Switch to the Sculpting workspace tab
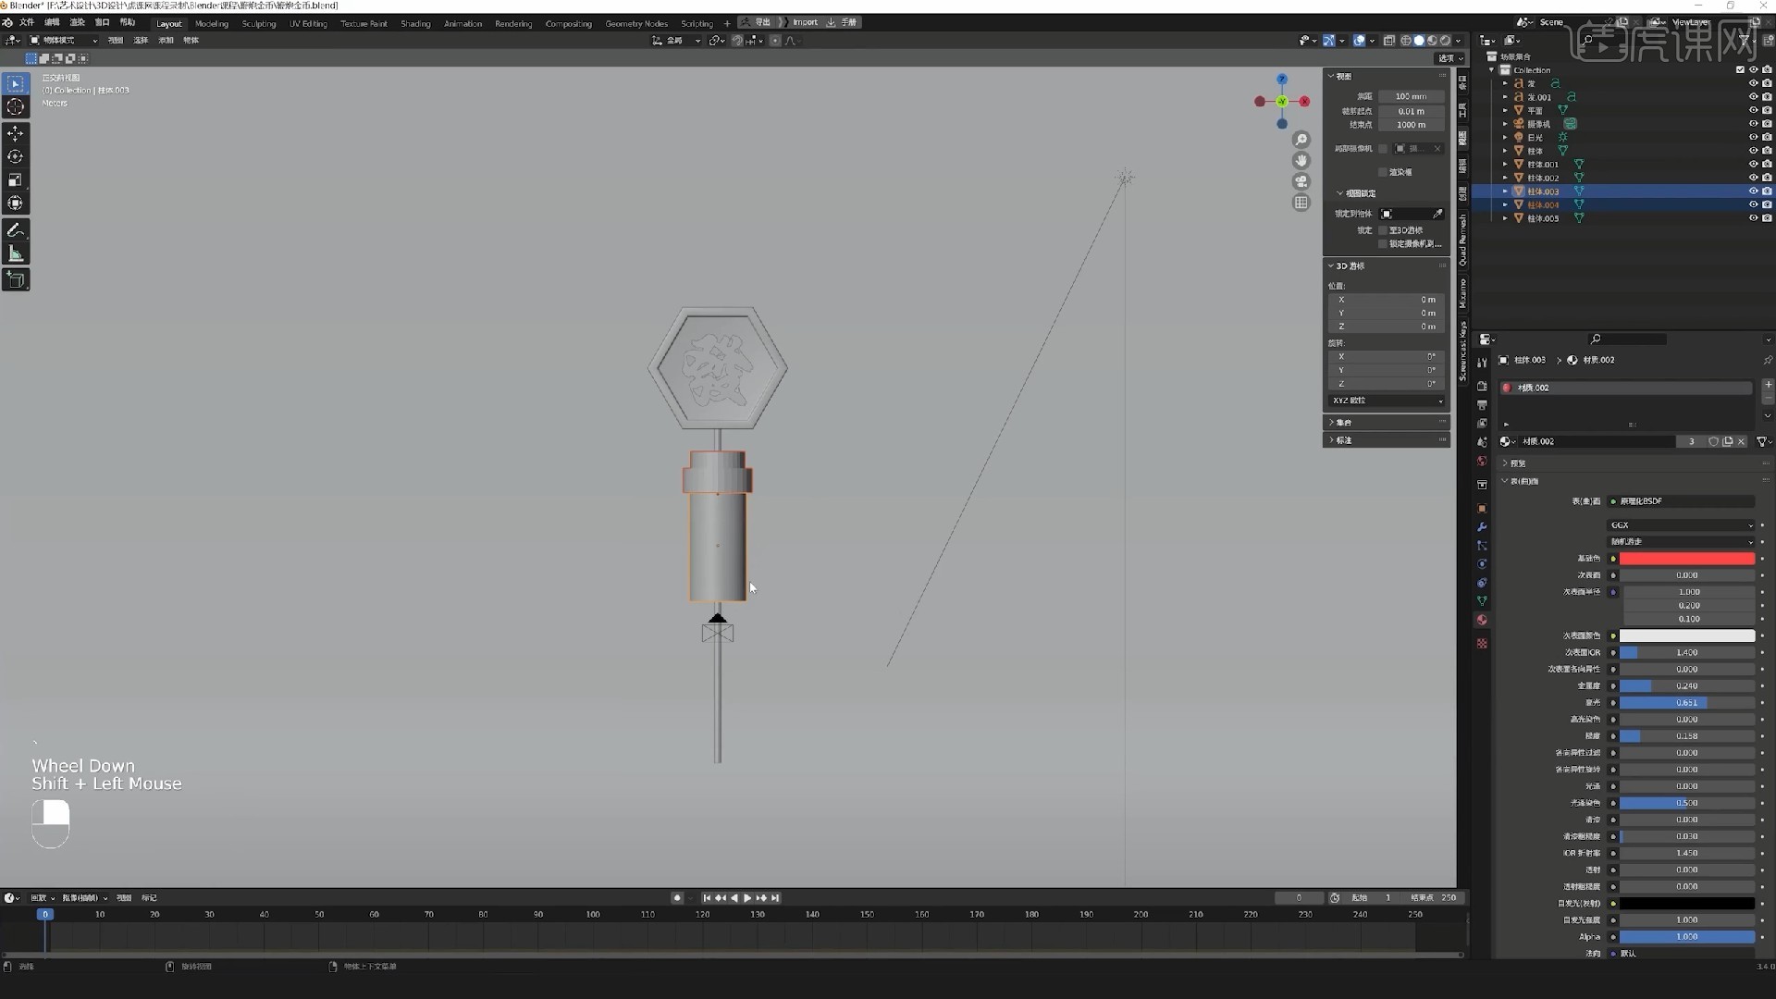 coord(259,24)
